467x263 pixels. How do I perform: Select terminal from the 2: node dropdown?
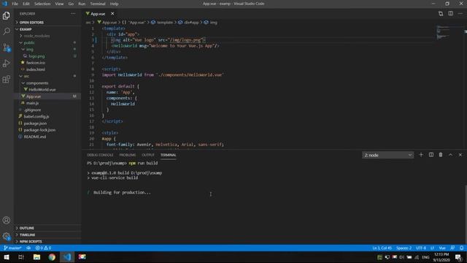coord(387,155)
